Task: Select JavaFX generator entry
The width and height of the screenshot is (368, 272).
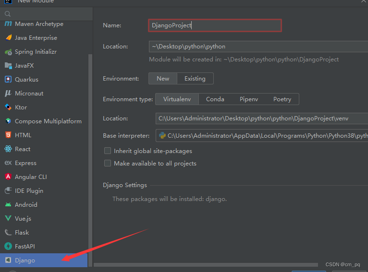Action: tap(44, 65)
